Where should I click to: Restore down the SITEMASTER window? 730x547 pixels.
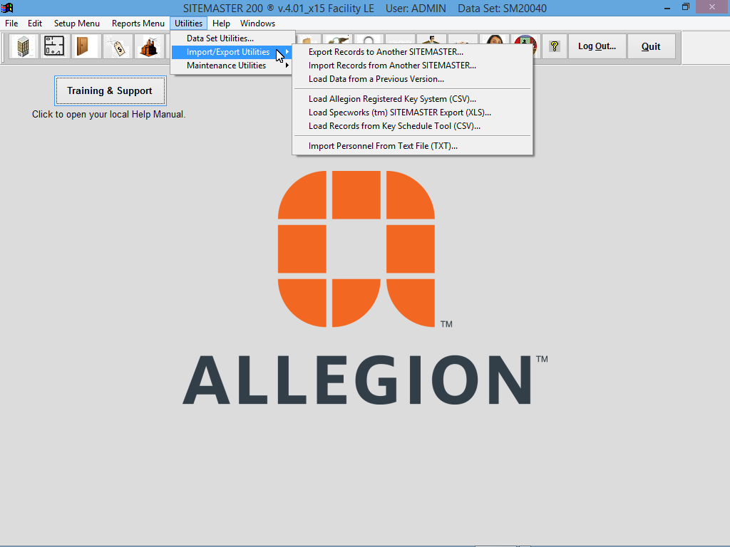685,7
